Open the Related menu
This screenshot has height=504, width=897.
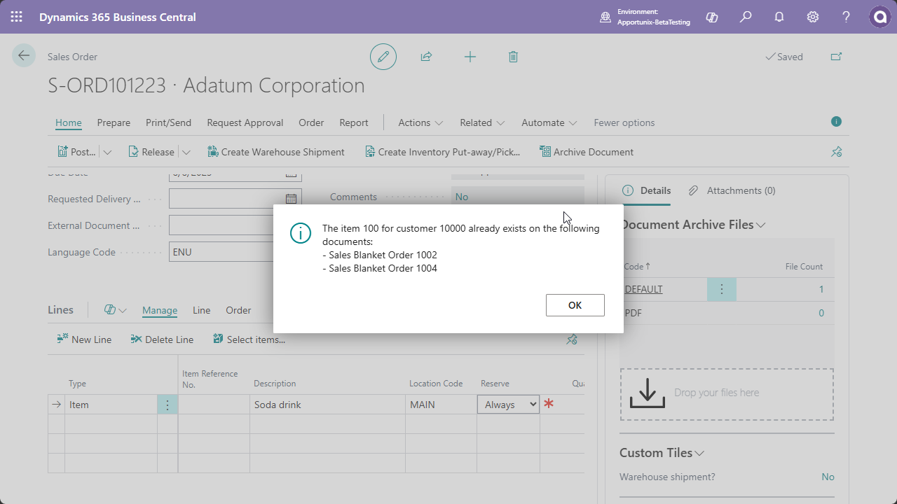482,122
